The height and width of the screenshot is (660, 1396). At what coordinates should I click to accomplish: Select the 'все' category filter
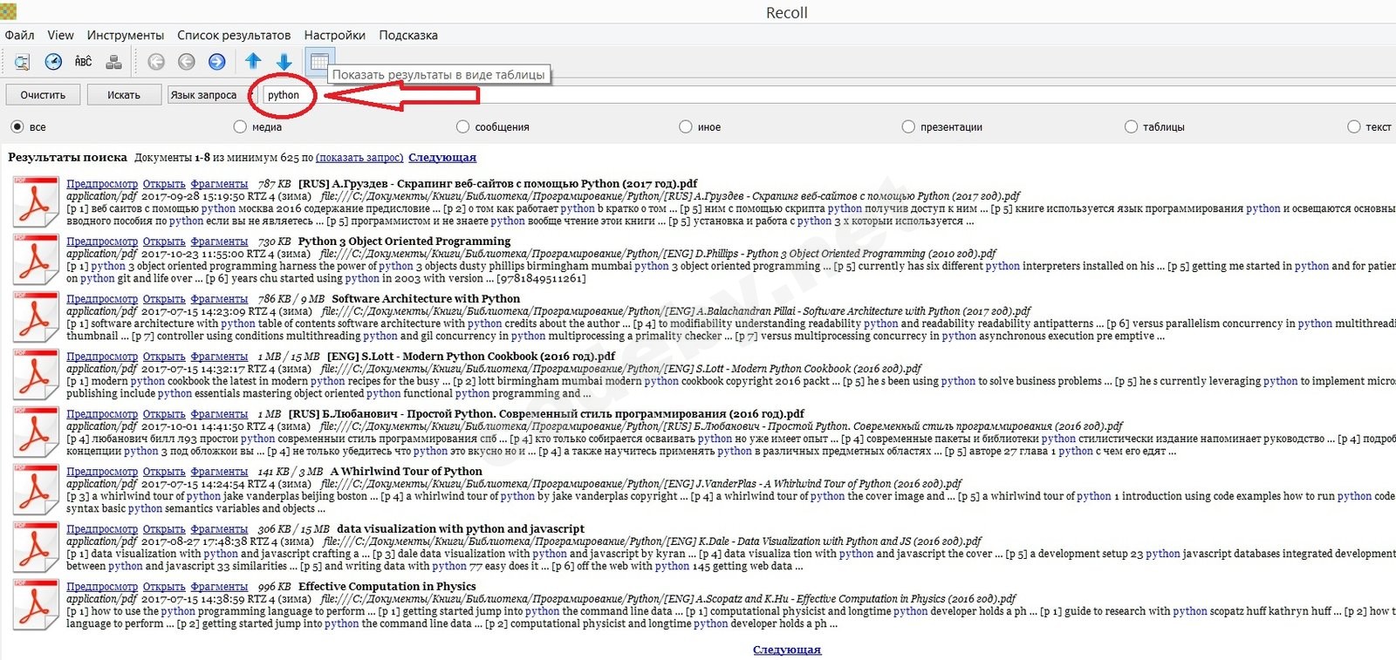tap(27, 127)
